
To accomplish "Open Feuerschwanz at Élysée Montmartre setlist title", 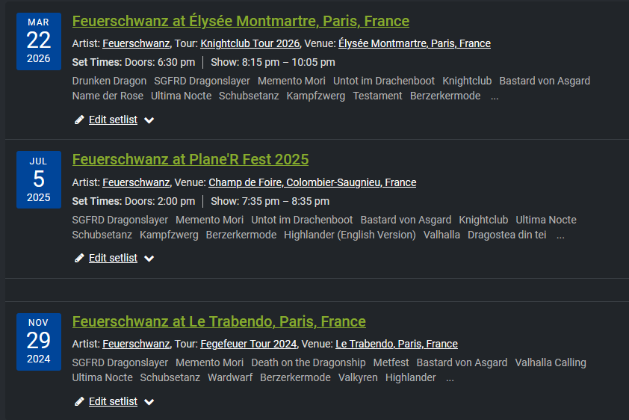I will click(241, 21).
